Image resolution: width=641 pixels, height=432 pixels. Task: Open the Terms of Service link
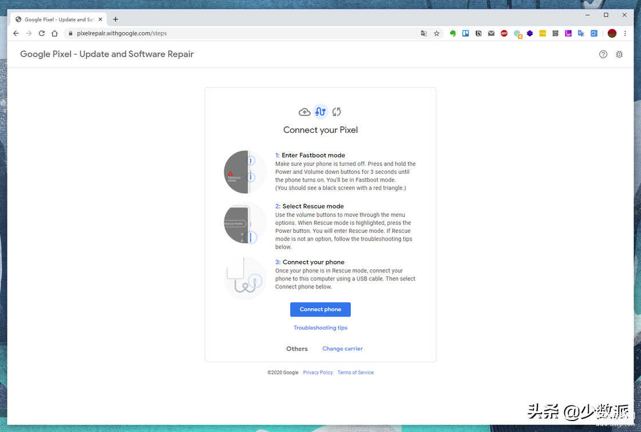pos(355,372)
